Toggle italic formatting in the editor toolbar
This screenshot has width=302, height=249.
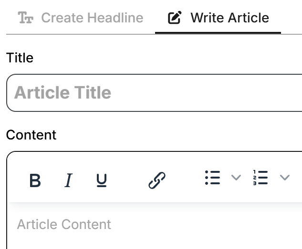(68, 180)
